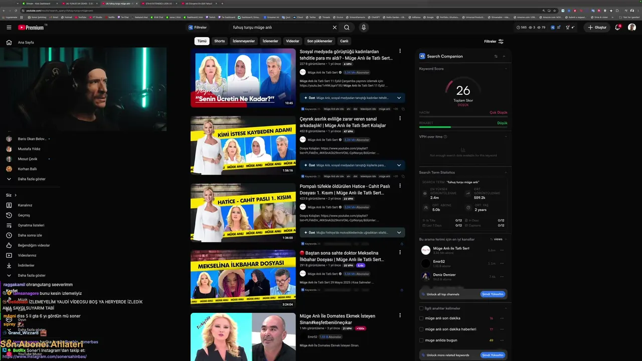Collapse the VPH over time section
The width and height of the screenshot is (642, 361).
506,137
